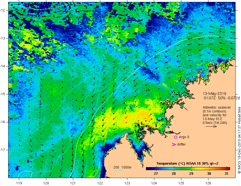Click the latitude axis label '-17'
The height and width of the screenshot is (186, 241).
click(x=3, y=150)
